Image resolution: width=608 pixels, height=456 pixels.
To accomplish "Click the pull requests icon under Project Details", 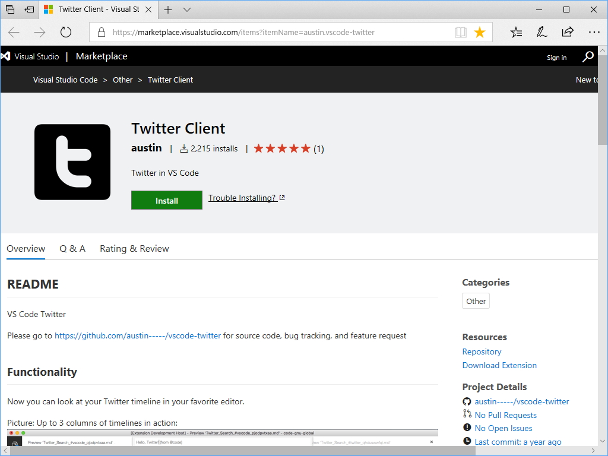I will coord(467,415).
